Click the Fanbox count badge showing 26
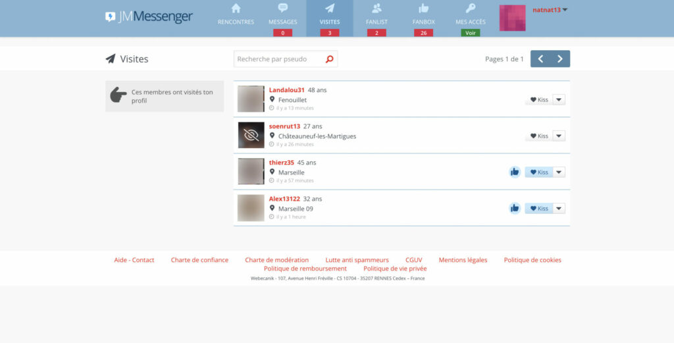Viewport: 674px width, 343px height. click(423, 33)
